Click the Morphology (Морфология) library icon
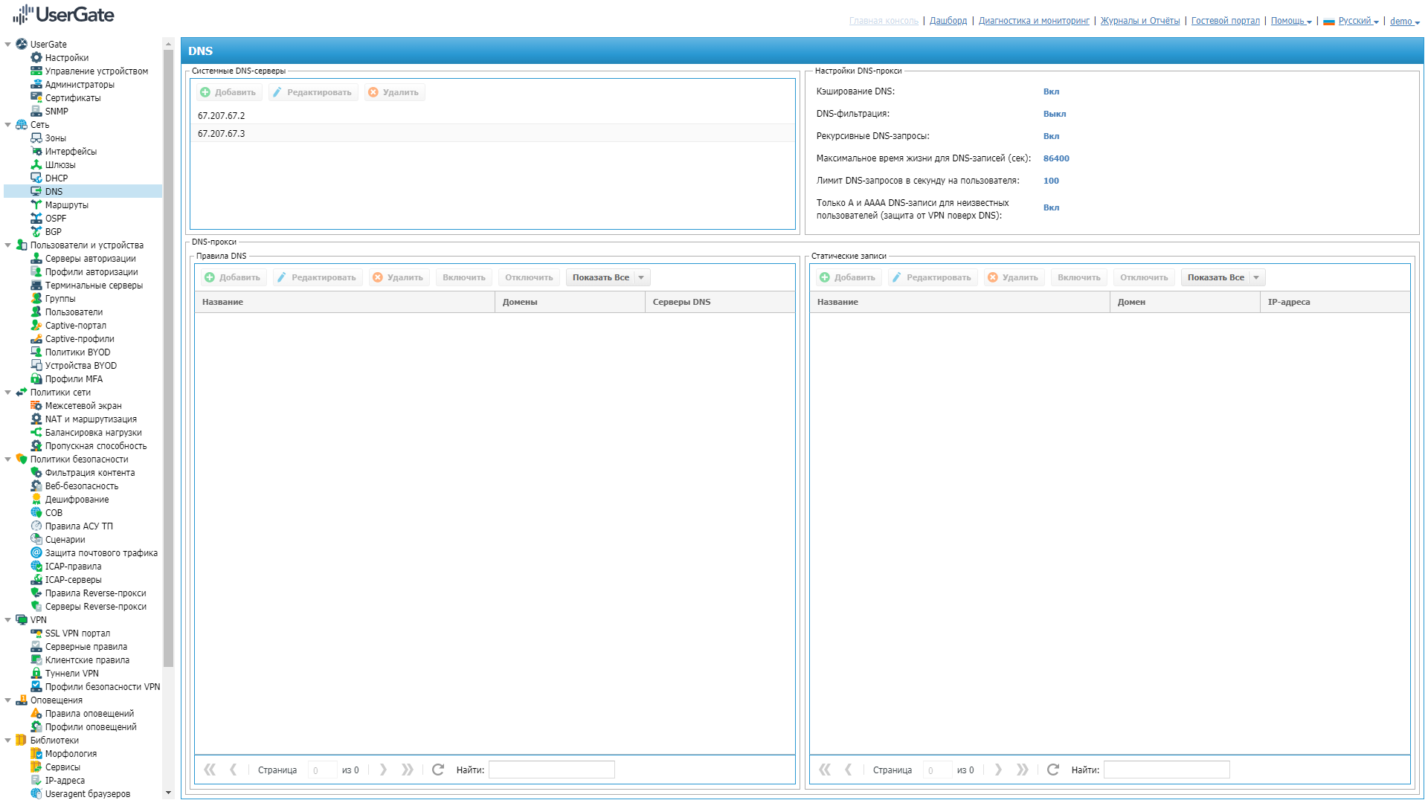Screen dimensions: 1428x803 click(36, 754)
